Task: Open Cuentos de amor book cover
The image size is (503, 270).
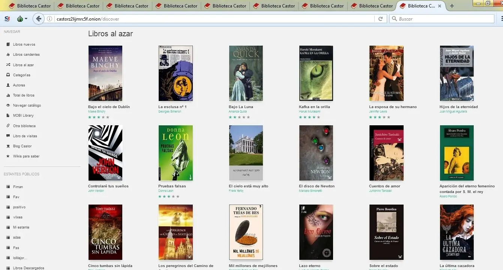Action: pyautogui.click(x=386, y=153)
